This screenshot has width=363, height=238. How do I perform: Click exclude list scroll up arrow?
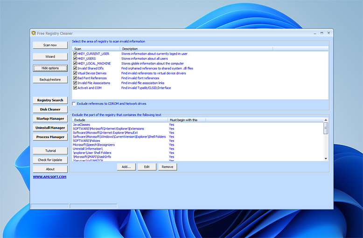click(326, 120)
